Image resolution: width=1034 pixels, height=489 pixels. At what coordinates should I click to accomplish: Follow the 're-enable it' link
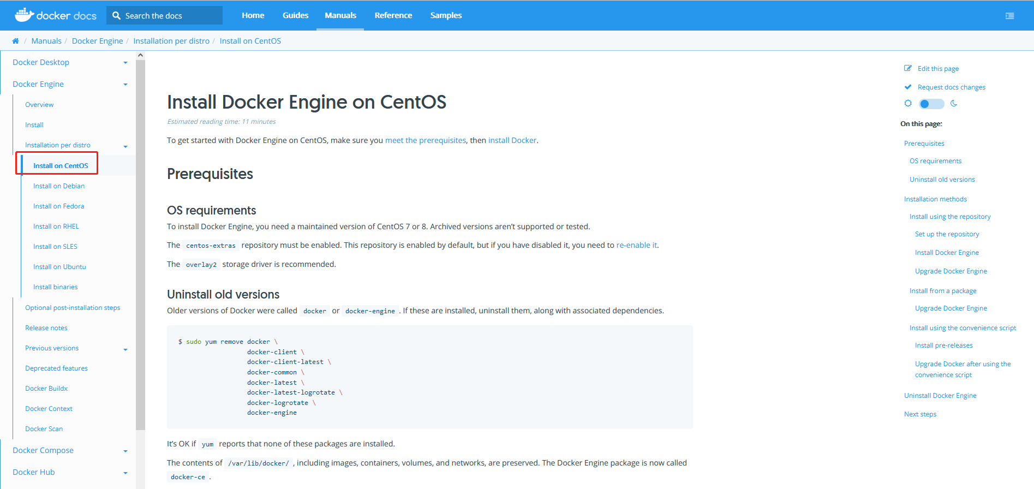[x=637, y=245]
